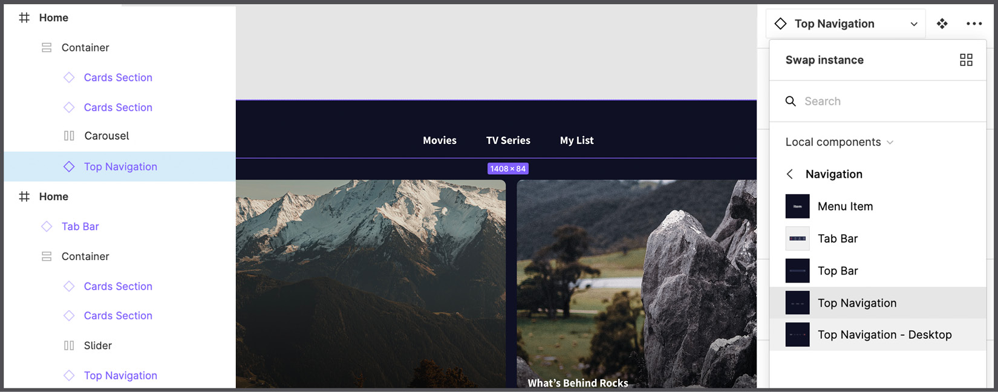Click the Carousel layer's column icon
This screenshot has height=392, width=998.
click(x=69, y=136)
